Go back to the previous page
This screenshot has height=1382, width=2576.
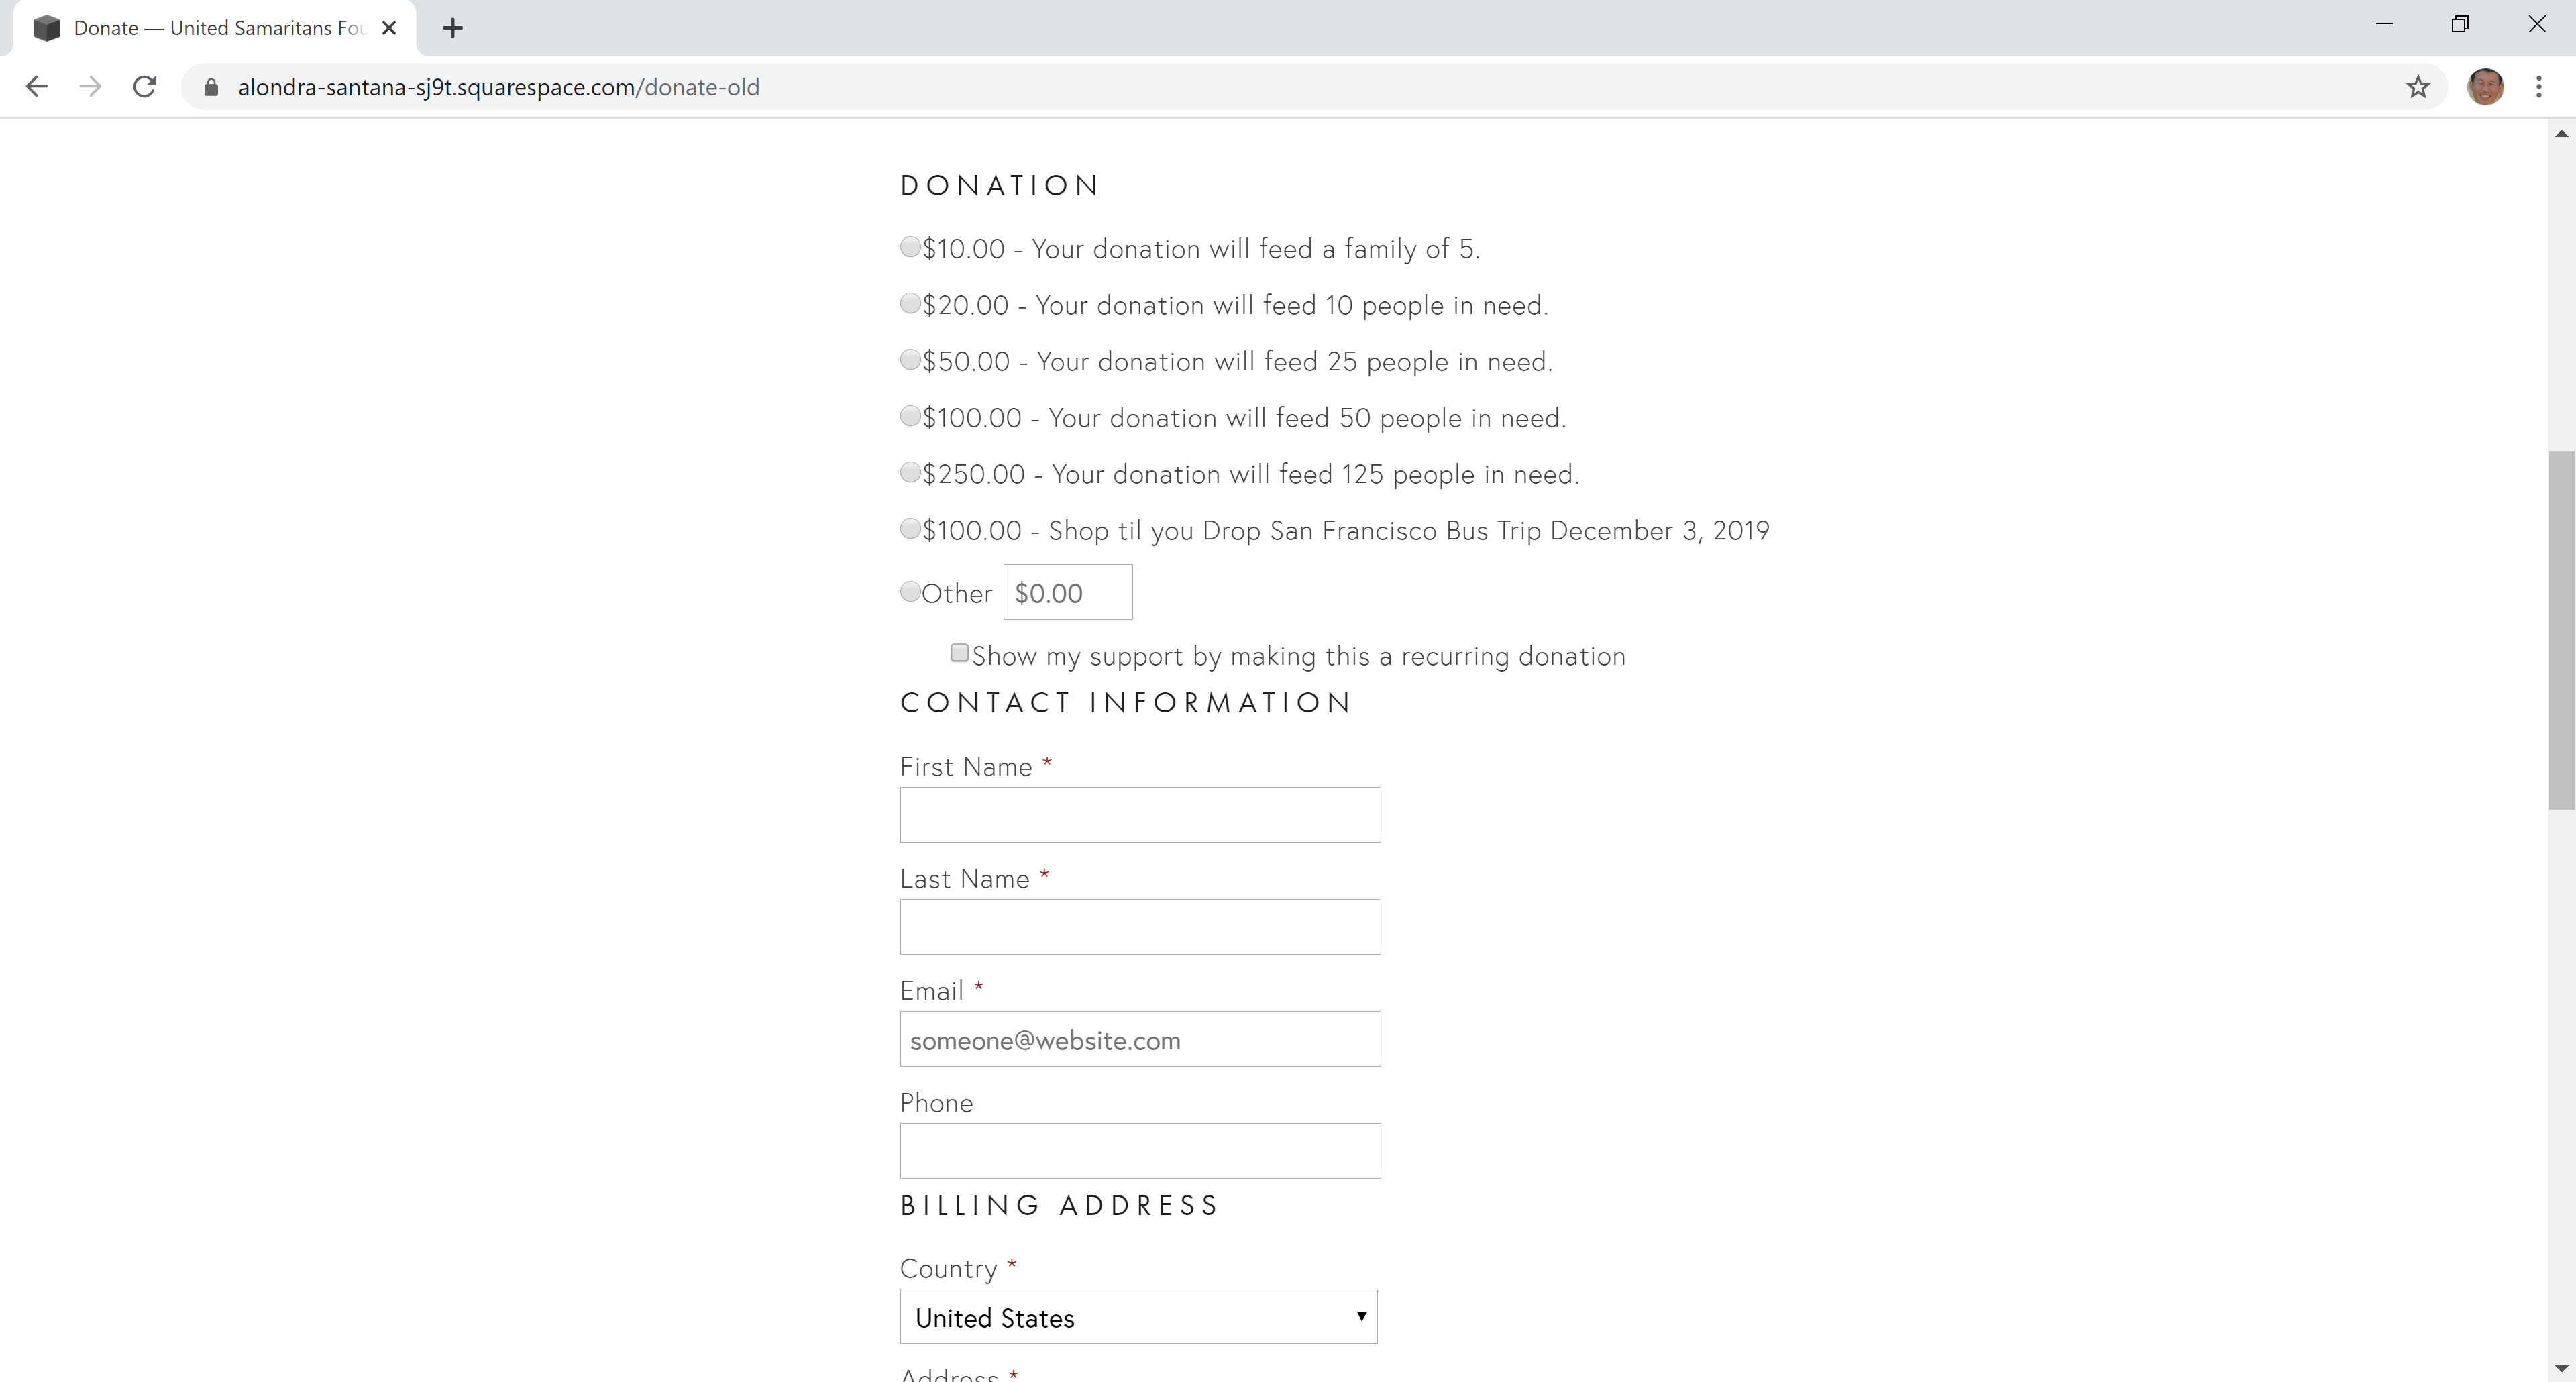point(37,87)
